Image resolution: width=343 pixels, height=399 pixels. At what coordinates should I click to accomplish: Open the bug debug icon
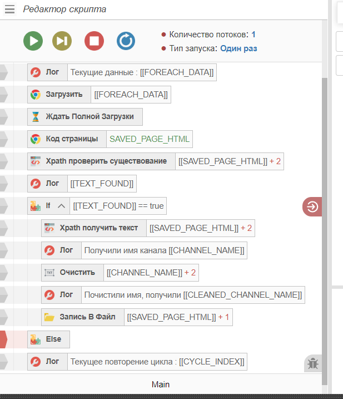[312, 363]
